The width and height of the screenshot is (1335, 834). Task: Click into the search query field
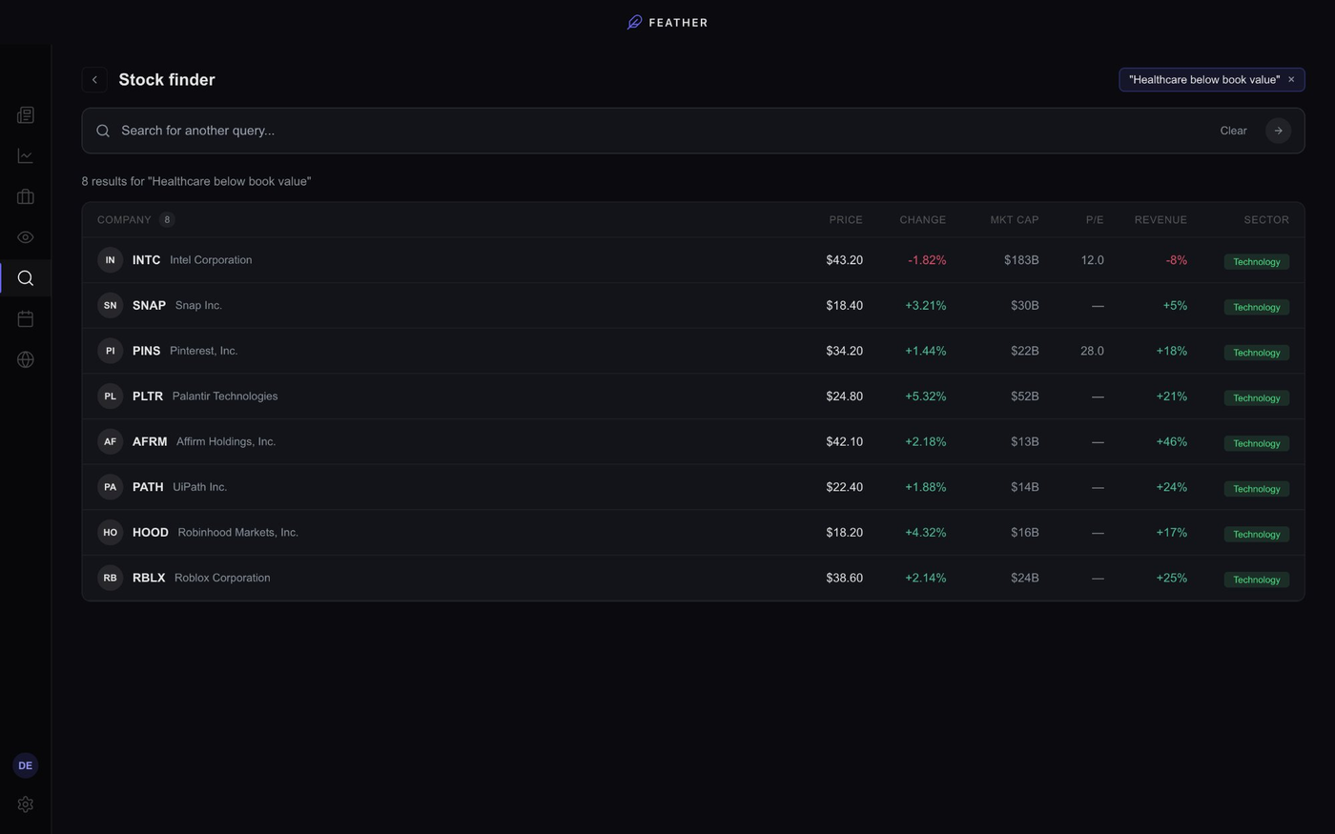381,130
